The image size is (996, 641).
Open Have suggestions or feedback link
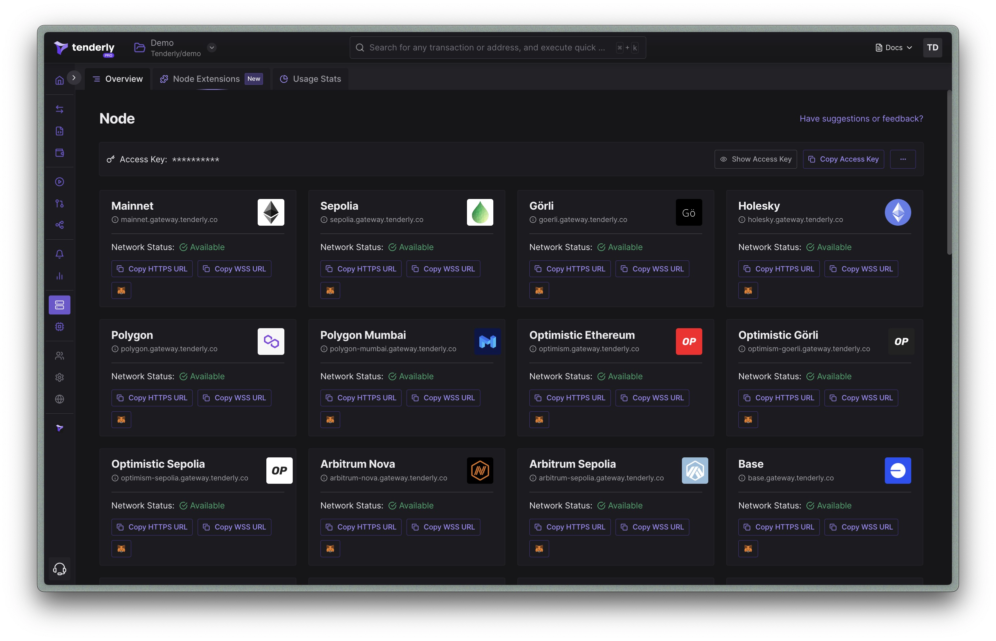tap(861, 119)
